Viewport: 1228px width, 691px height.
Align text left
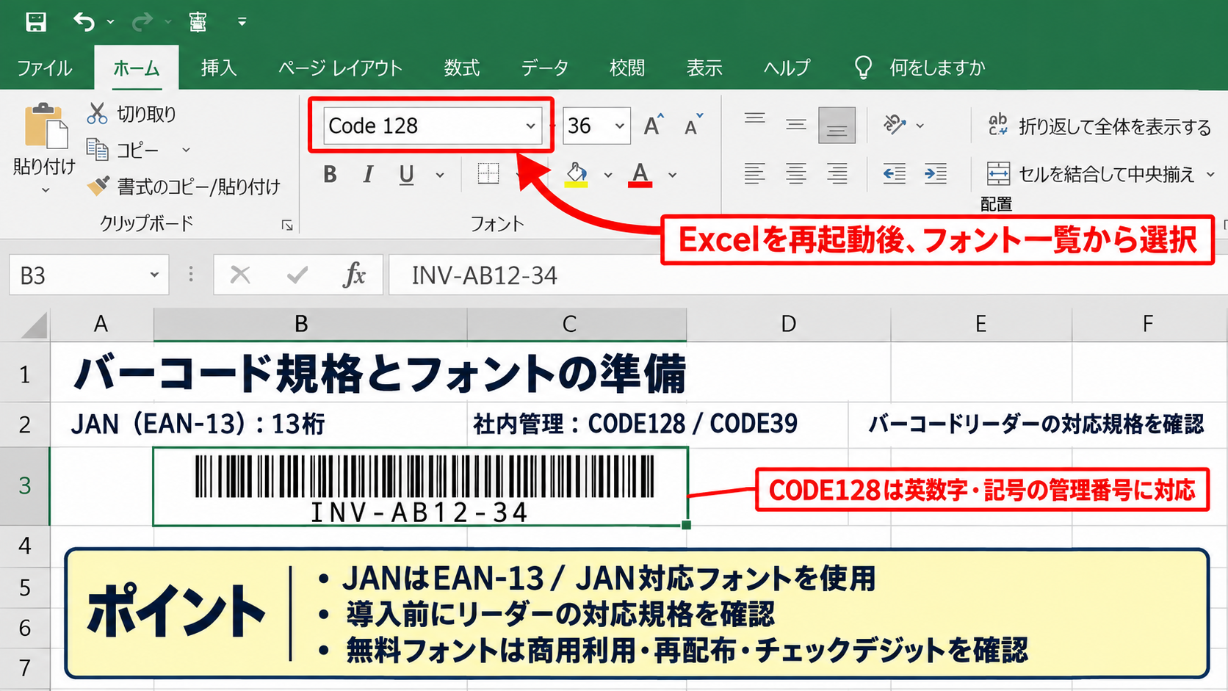[754, 174]
